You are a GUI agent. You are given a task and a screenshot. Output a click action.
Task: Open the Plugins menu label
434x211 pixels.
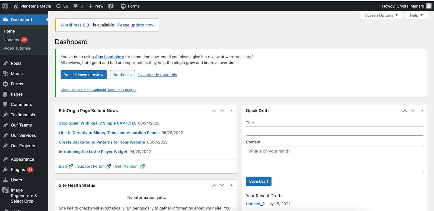[18, 170]
